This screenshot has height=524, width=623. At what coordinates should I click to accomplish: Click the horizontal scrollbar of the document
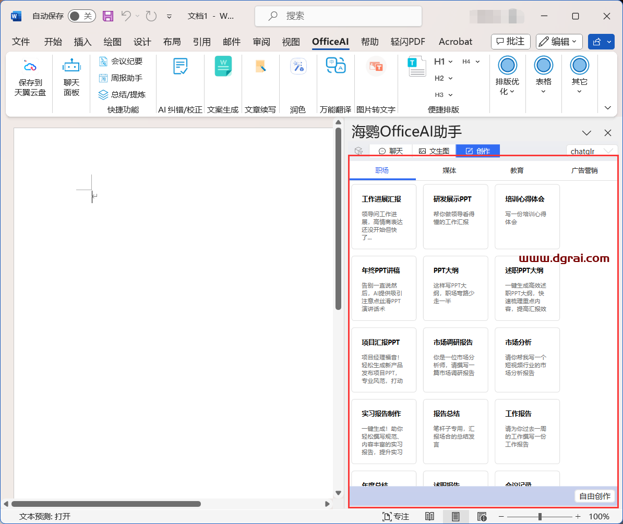106,504
